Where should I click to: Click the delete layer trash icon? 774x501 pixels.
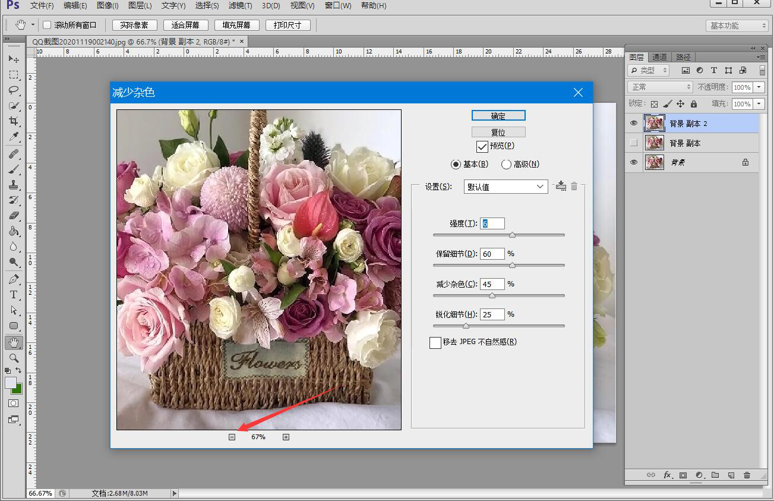click(x=747, y=475)
